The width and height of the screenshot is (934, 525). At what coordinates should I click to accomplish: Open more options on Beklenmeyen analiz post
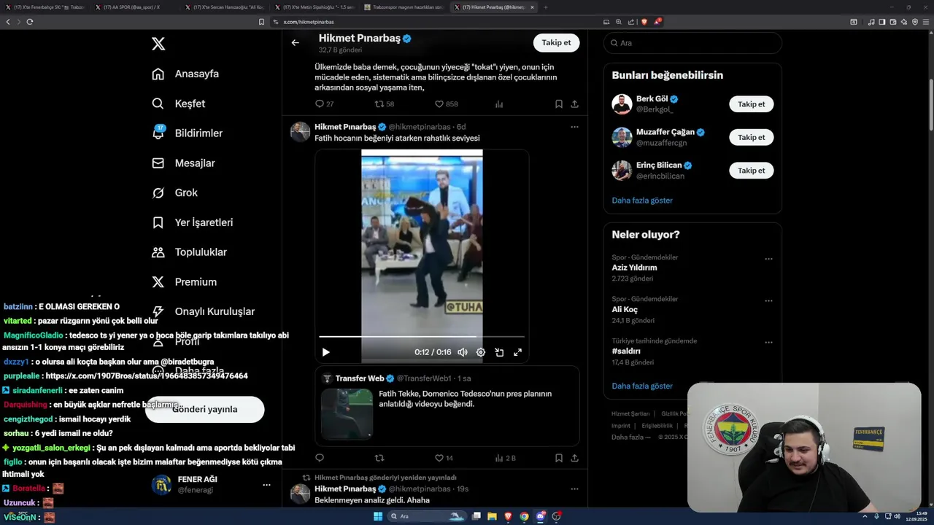(x=574, y=489)
